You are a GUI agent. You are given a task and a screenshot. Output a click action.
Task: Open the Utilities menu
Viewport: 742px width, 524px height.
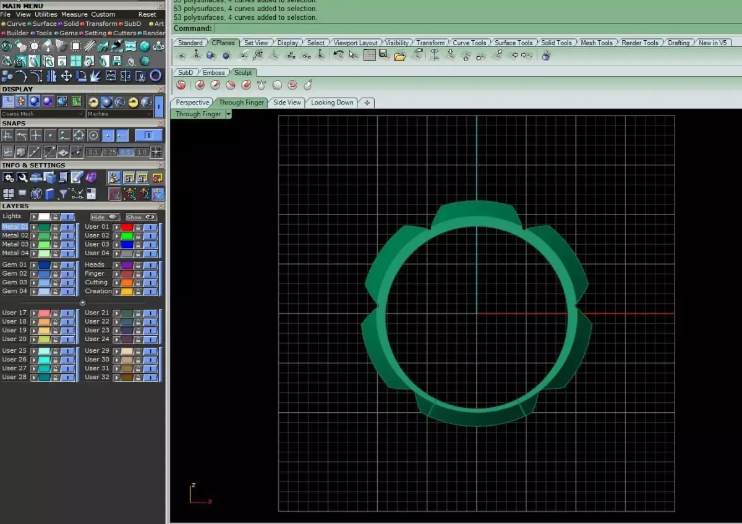point(46,14)
